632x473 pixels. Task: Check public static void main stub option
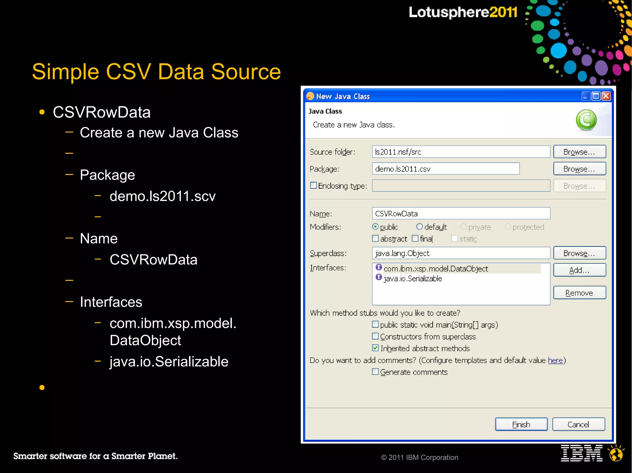click(x=375, y=324)
